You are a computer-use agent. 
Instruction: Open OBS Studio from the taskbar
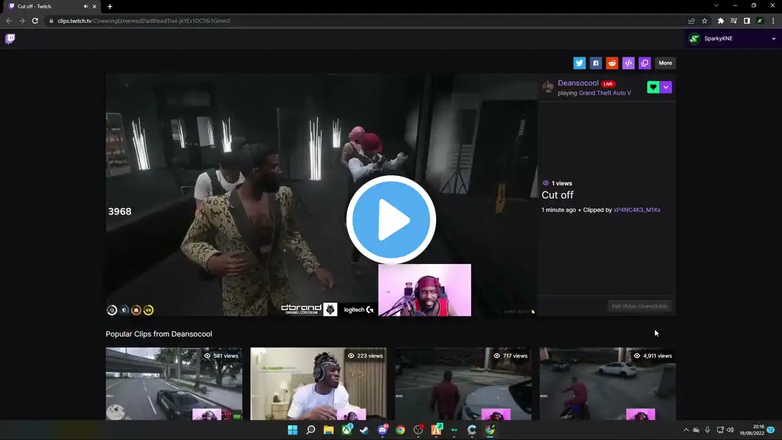[x=418, y=430]
